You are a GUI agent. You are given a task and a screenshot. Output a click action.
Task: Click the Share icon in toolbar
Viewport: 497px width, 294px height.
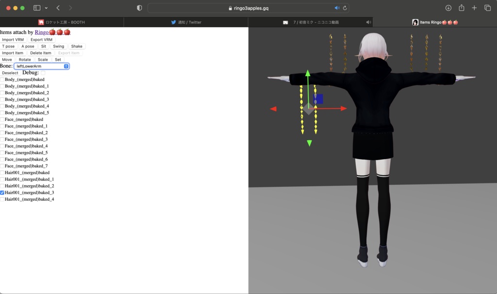tap(462, 8)
